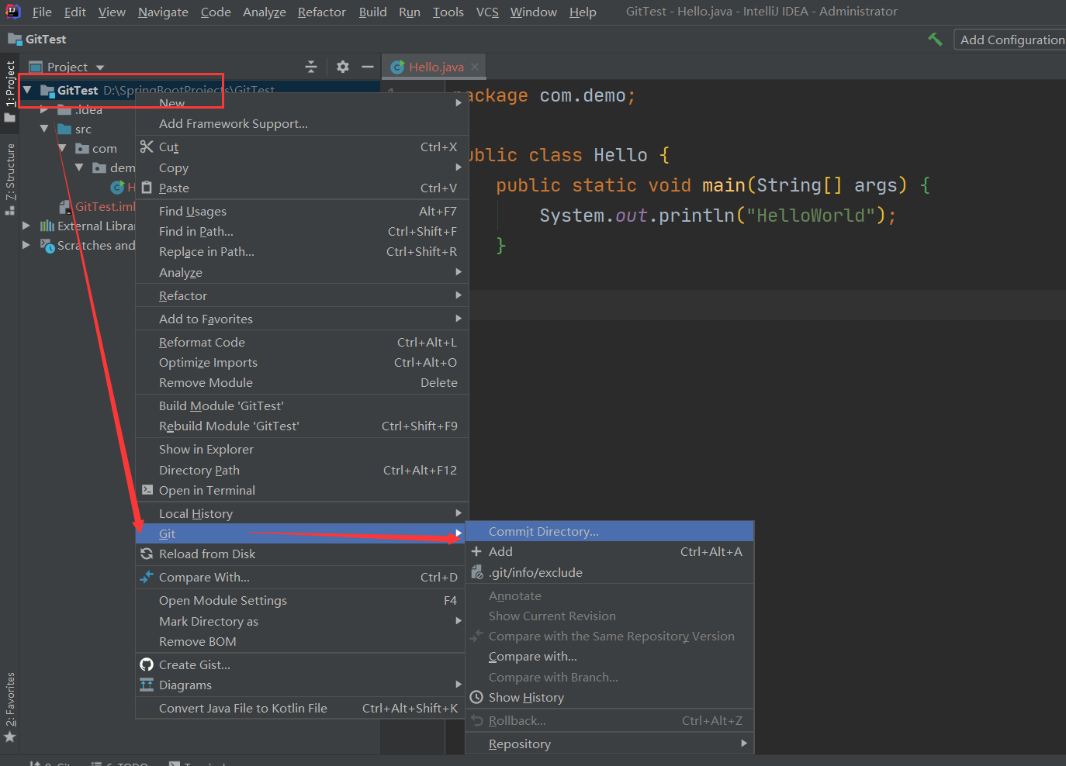The image size is (1066, 766).
Task: Open the VCS menu
Action: 487,12
